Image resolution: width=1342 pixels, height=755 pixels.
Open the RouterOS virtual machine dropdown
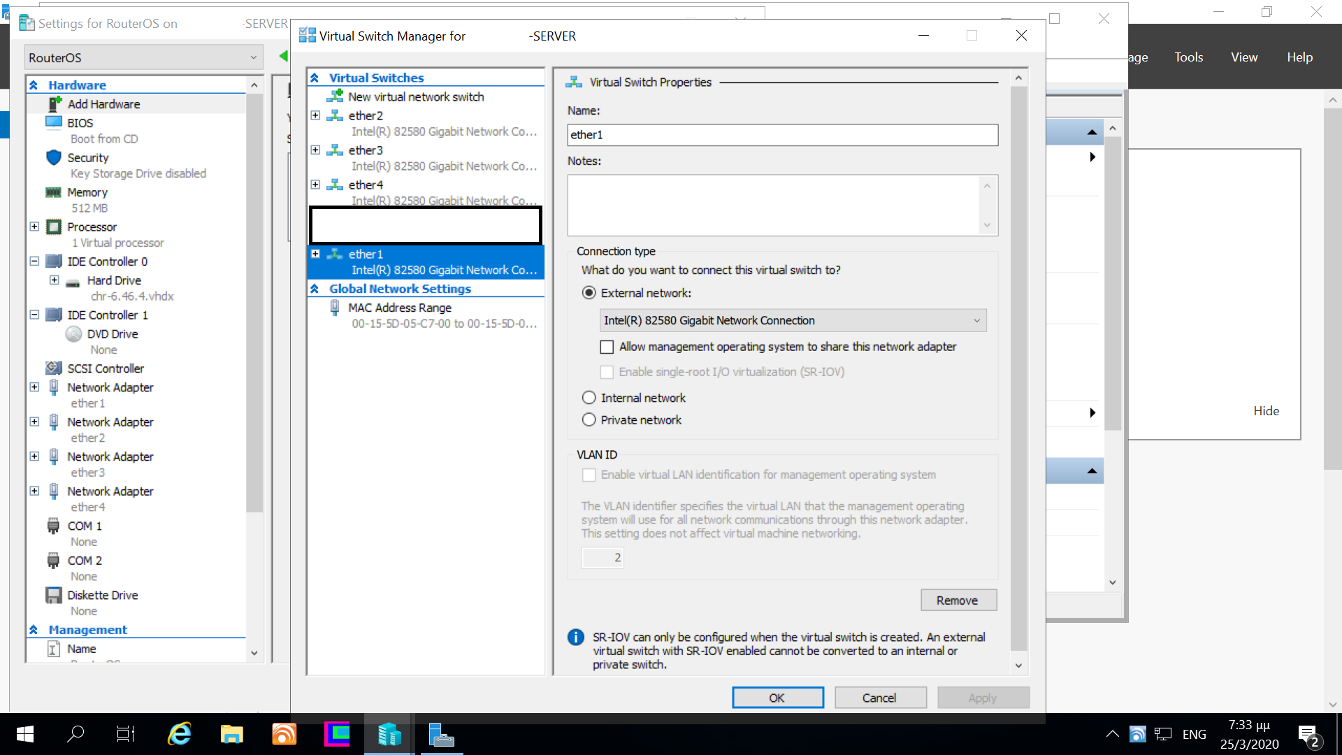pos(143,57)
